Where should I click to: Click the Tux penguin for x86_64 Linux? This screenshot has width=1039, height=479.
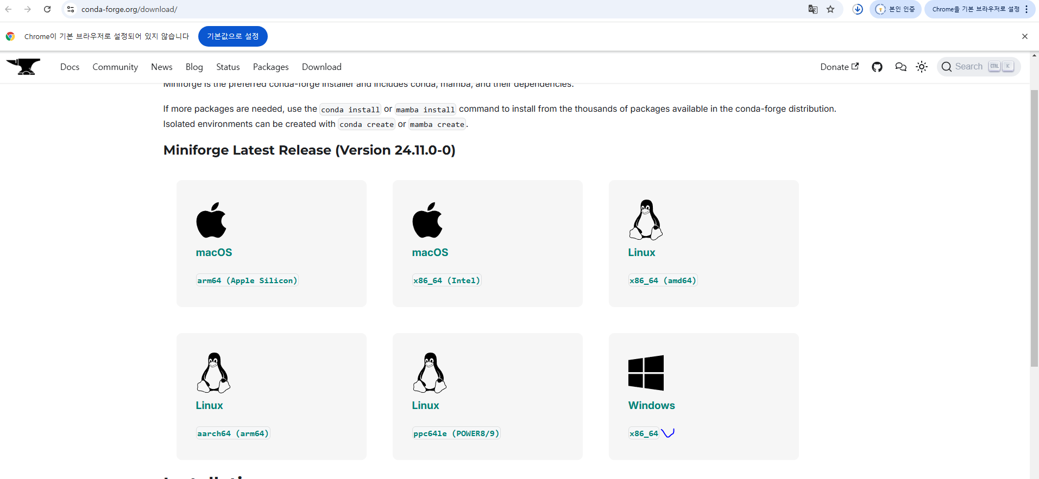(646, 220)
